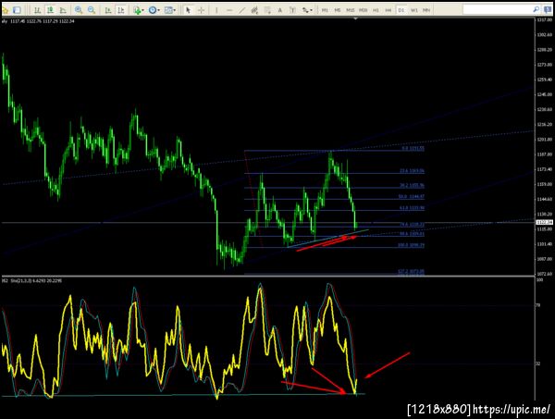This screenshot has width=555, height=419.
Task: Click the chart shift triangle marker at chart top
Action: 356,18
